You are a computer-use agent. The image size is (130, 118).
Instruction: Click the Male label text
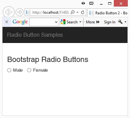tap(18, 70)
